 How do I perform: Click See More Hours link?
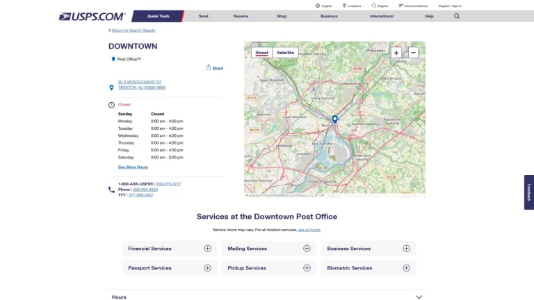click(x=133, y=167)
